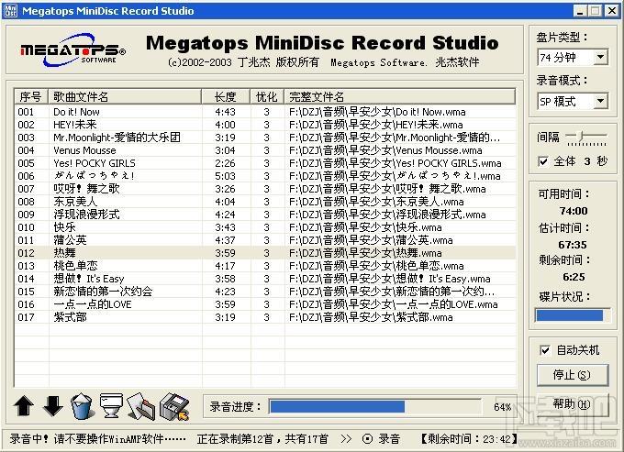This screenshot has height=452, width=624.
Task: Click the >> arrows in status bar
Action: 346,439
